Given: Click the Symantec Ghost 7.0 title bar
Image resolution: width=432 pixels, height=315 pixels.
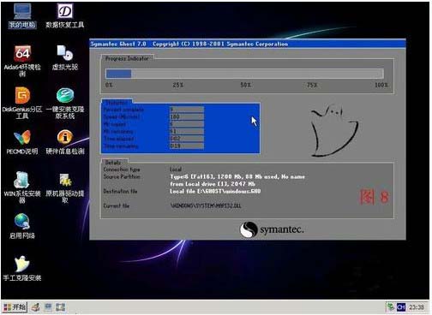Looking at the screenshot, I should (x=248, y=44).
